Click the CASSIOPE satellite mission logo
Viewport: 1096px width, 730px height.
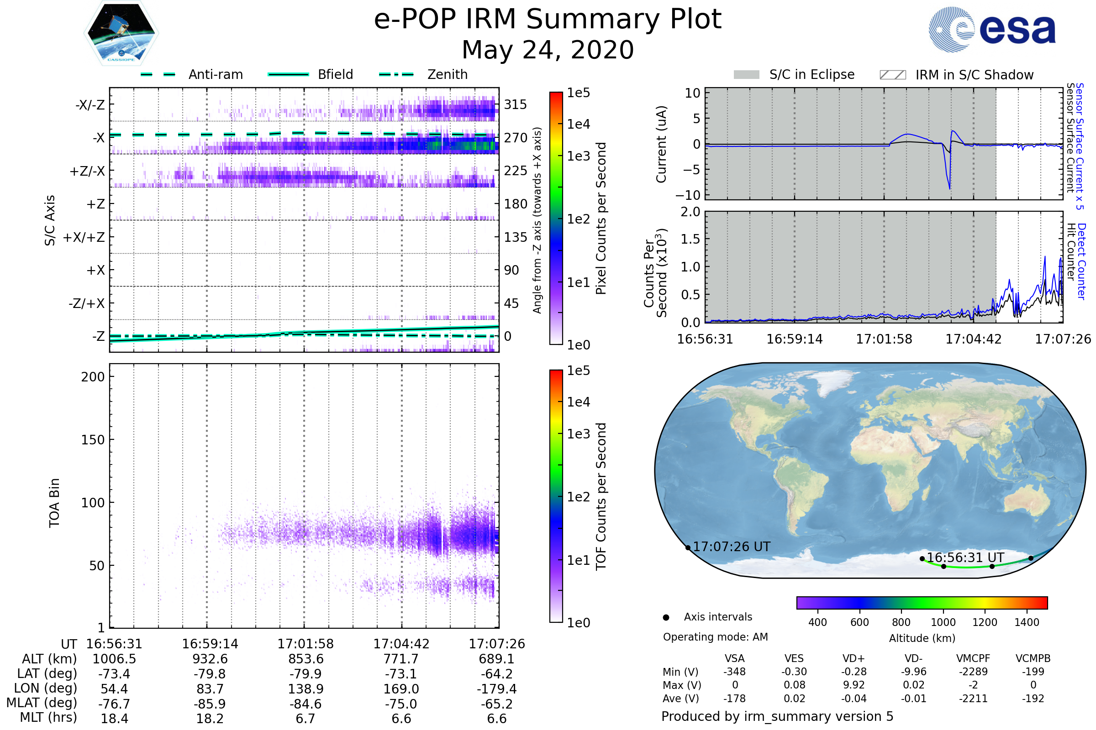[x=121, y=33]
